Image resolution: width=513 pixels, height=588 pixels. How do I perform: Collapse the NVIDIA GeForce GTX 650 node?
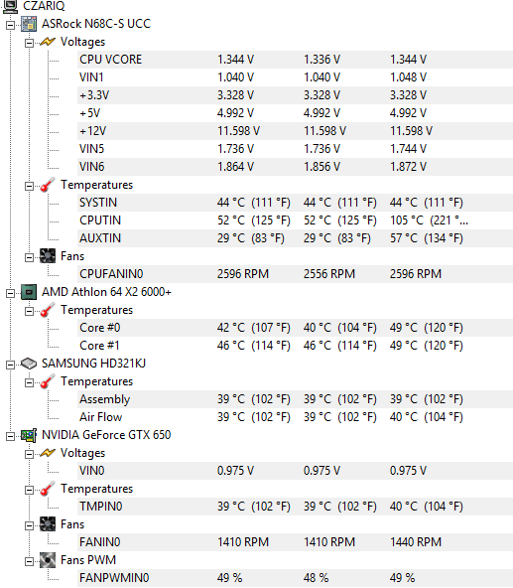tap(11, 436)
